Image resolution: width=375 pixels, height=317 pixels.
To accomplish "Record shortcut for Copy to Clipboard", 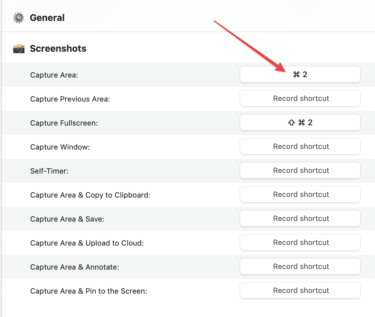I will pyautogui.click(x=300, y=195).
